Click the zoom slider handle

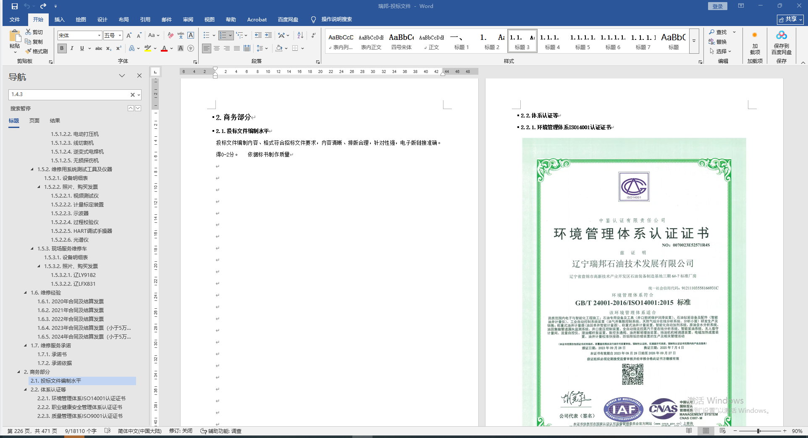coord(758,431)
